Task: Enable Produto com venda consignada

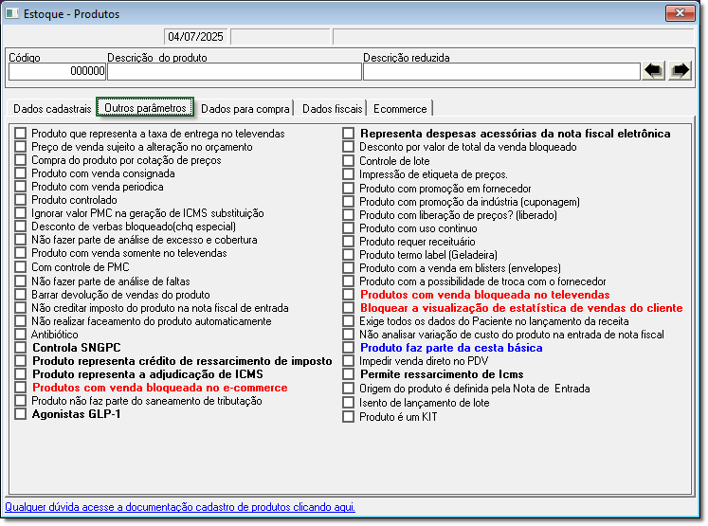Action: (x=20, y=172)
